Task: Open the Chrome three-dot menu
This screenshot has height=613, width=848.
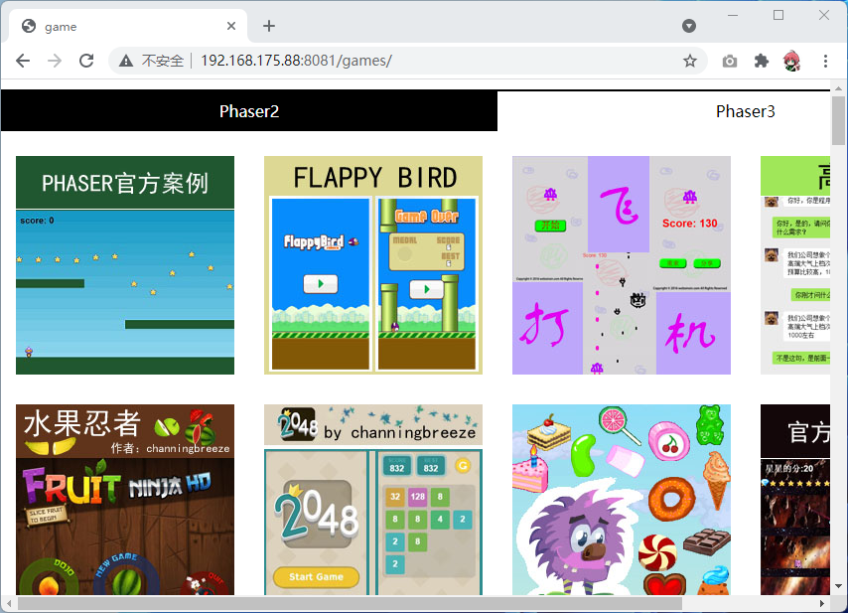Action: (x=825, y=61)
